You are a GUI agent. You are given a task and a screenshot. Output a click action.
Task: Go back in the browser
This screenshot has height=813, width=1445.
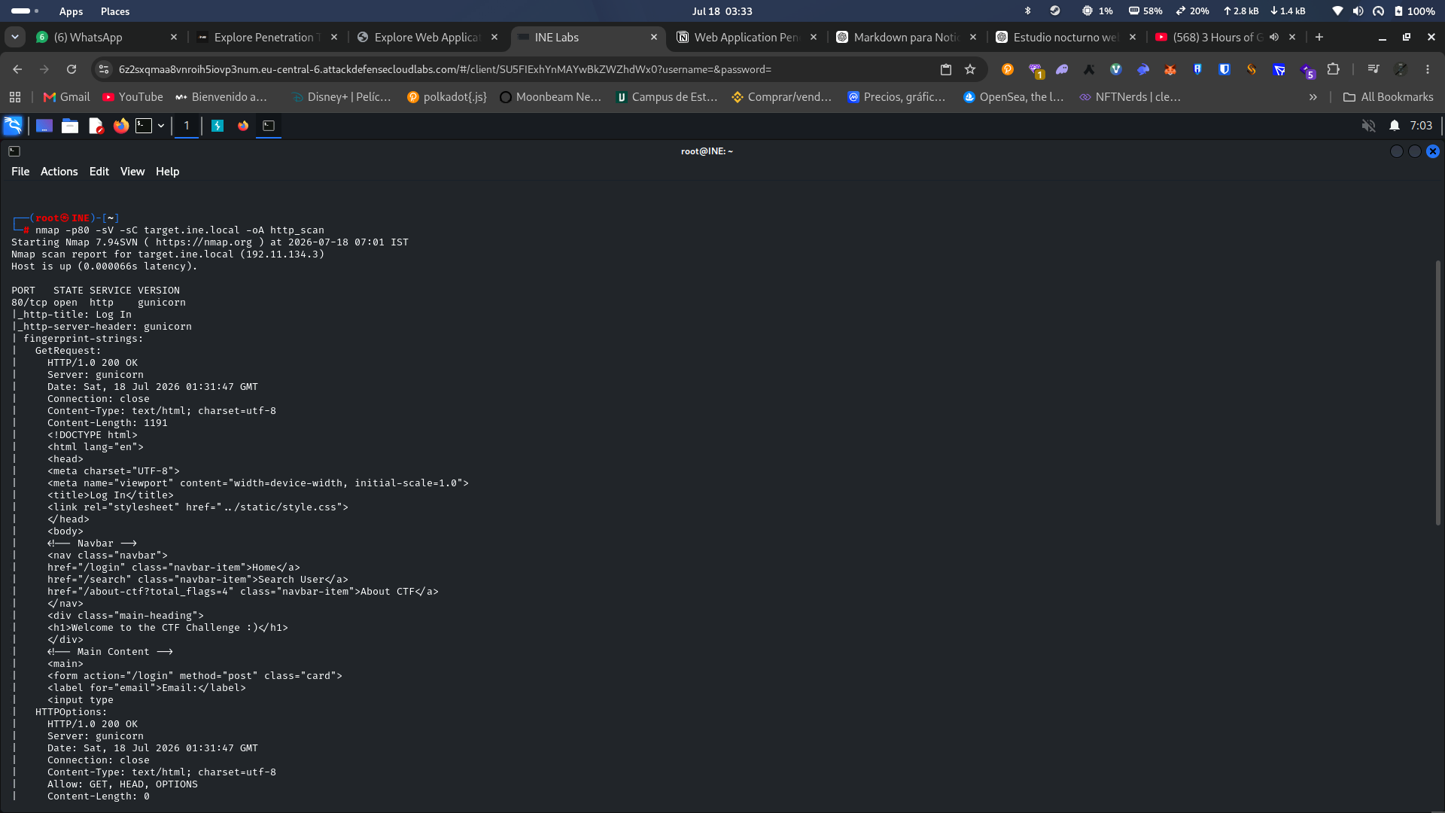(17, 69)
